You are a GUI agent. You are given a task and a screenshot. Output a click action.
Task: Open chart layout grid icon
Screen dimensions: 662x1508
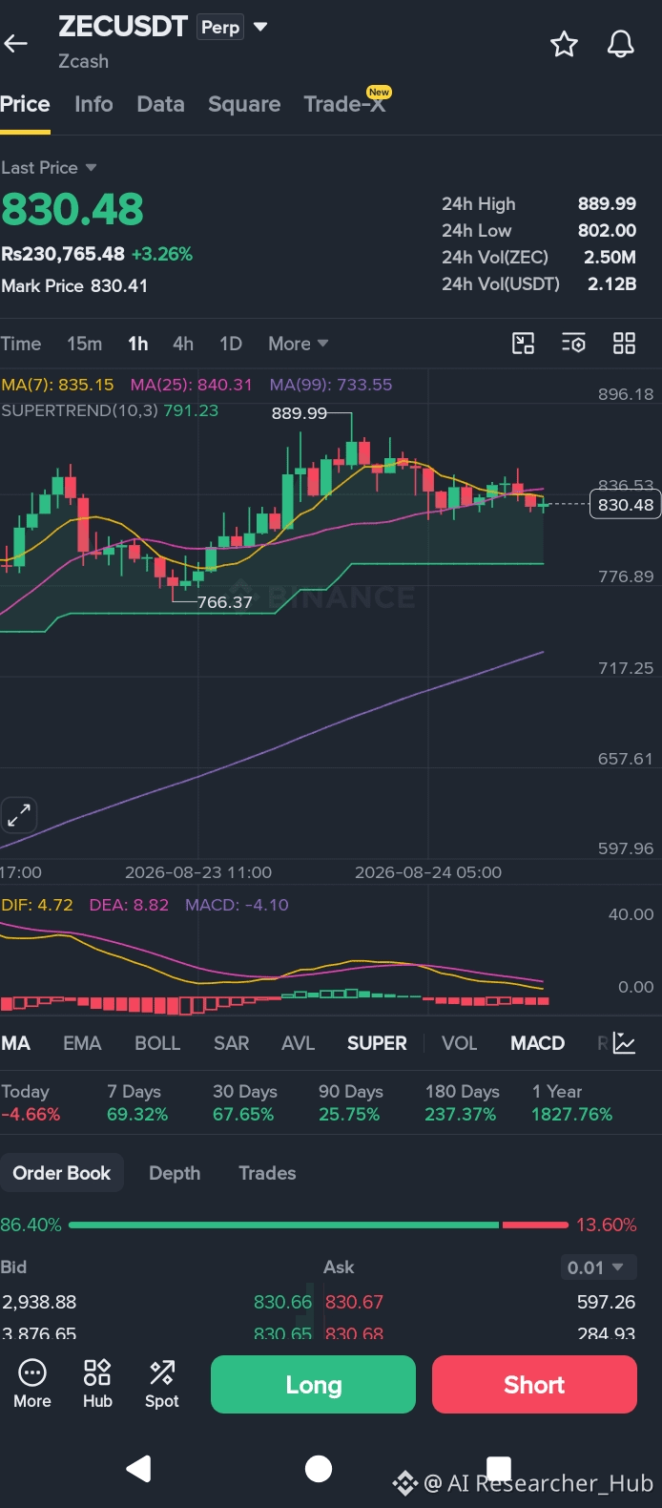coord(624,344)
